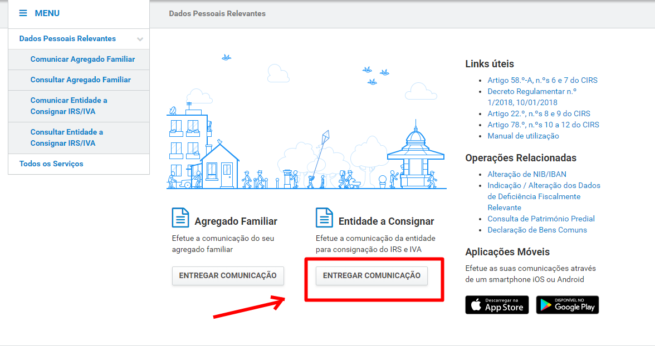Open the Decreto Regulamentar n.º 1/2018 link
The width and height of the screenshot is (655, 346).
coord(531,97)
